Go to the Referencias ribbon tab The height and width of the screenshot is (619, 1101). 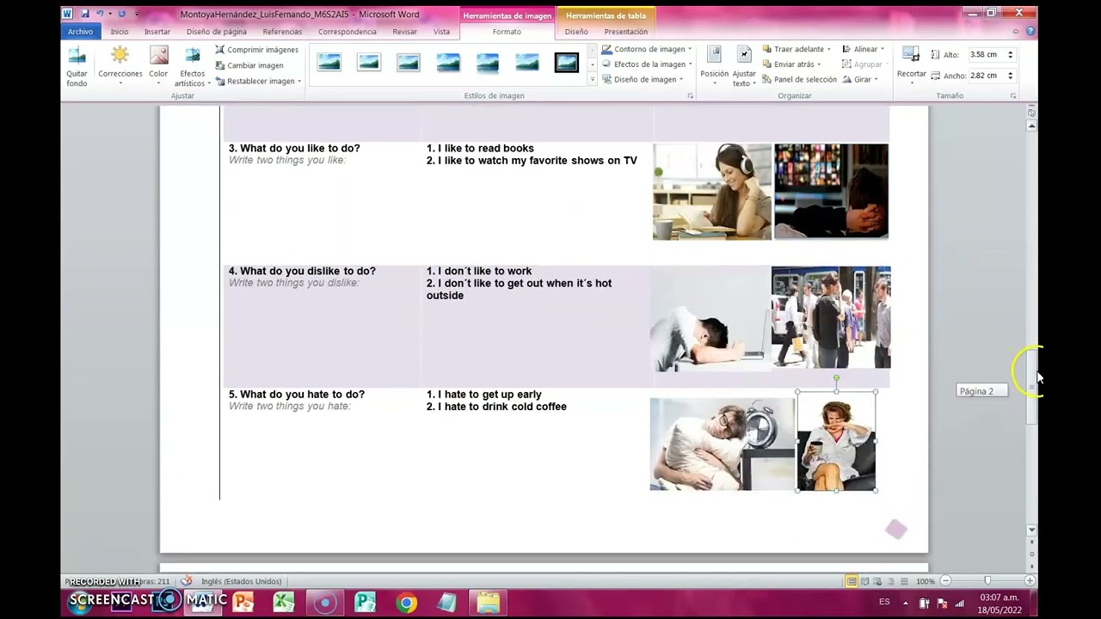(x=282, y=32)
